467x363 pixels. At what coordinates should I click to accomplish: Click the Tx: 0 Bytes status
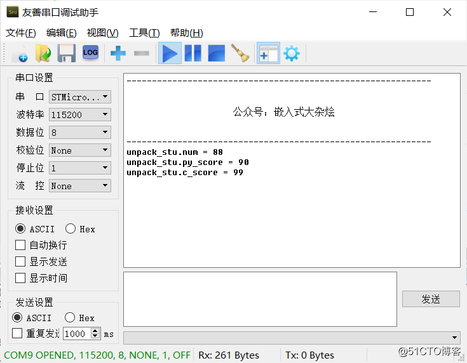pyautogui.click(x=310, y=355)
